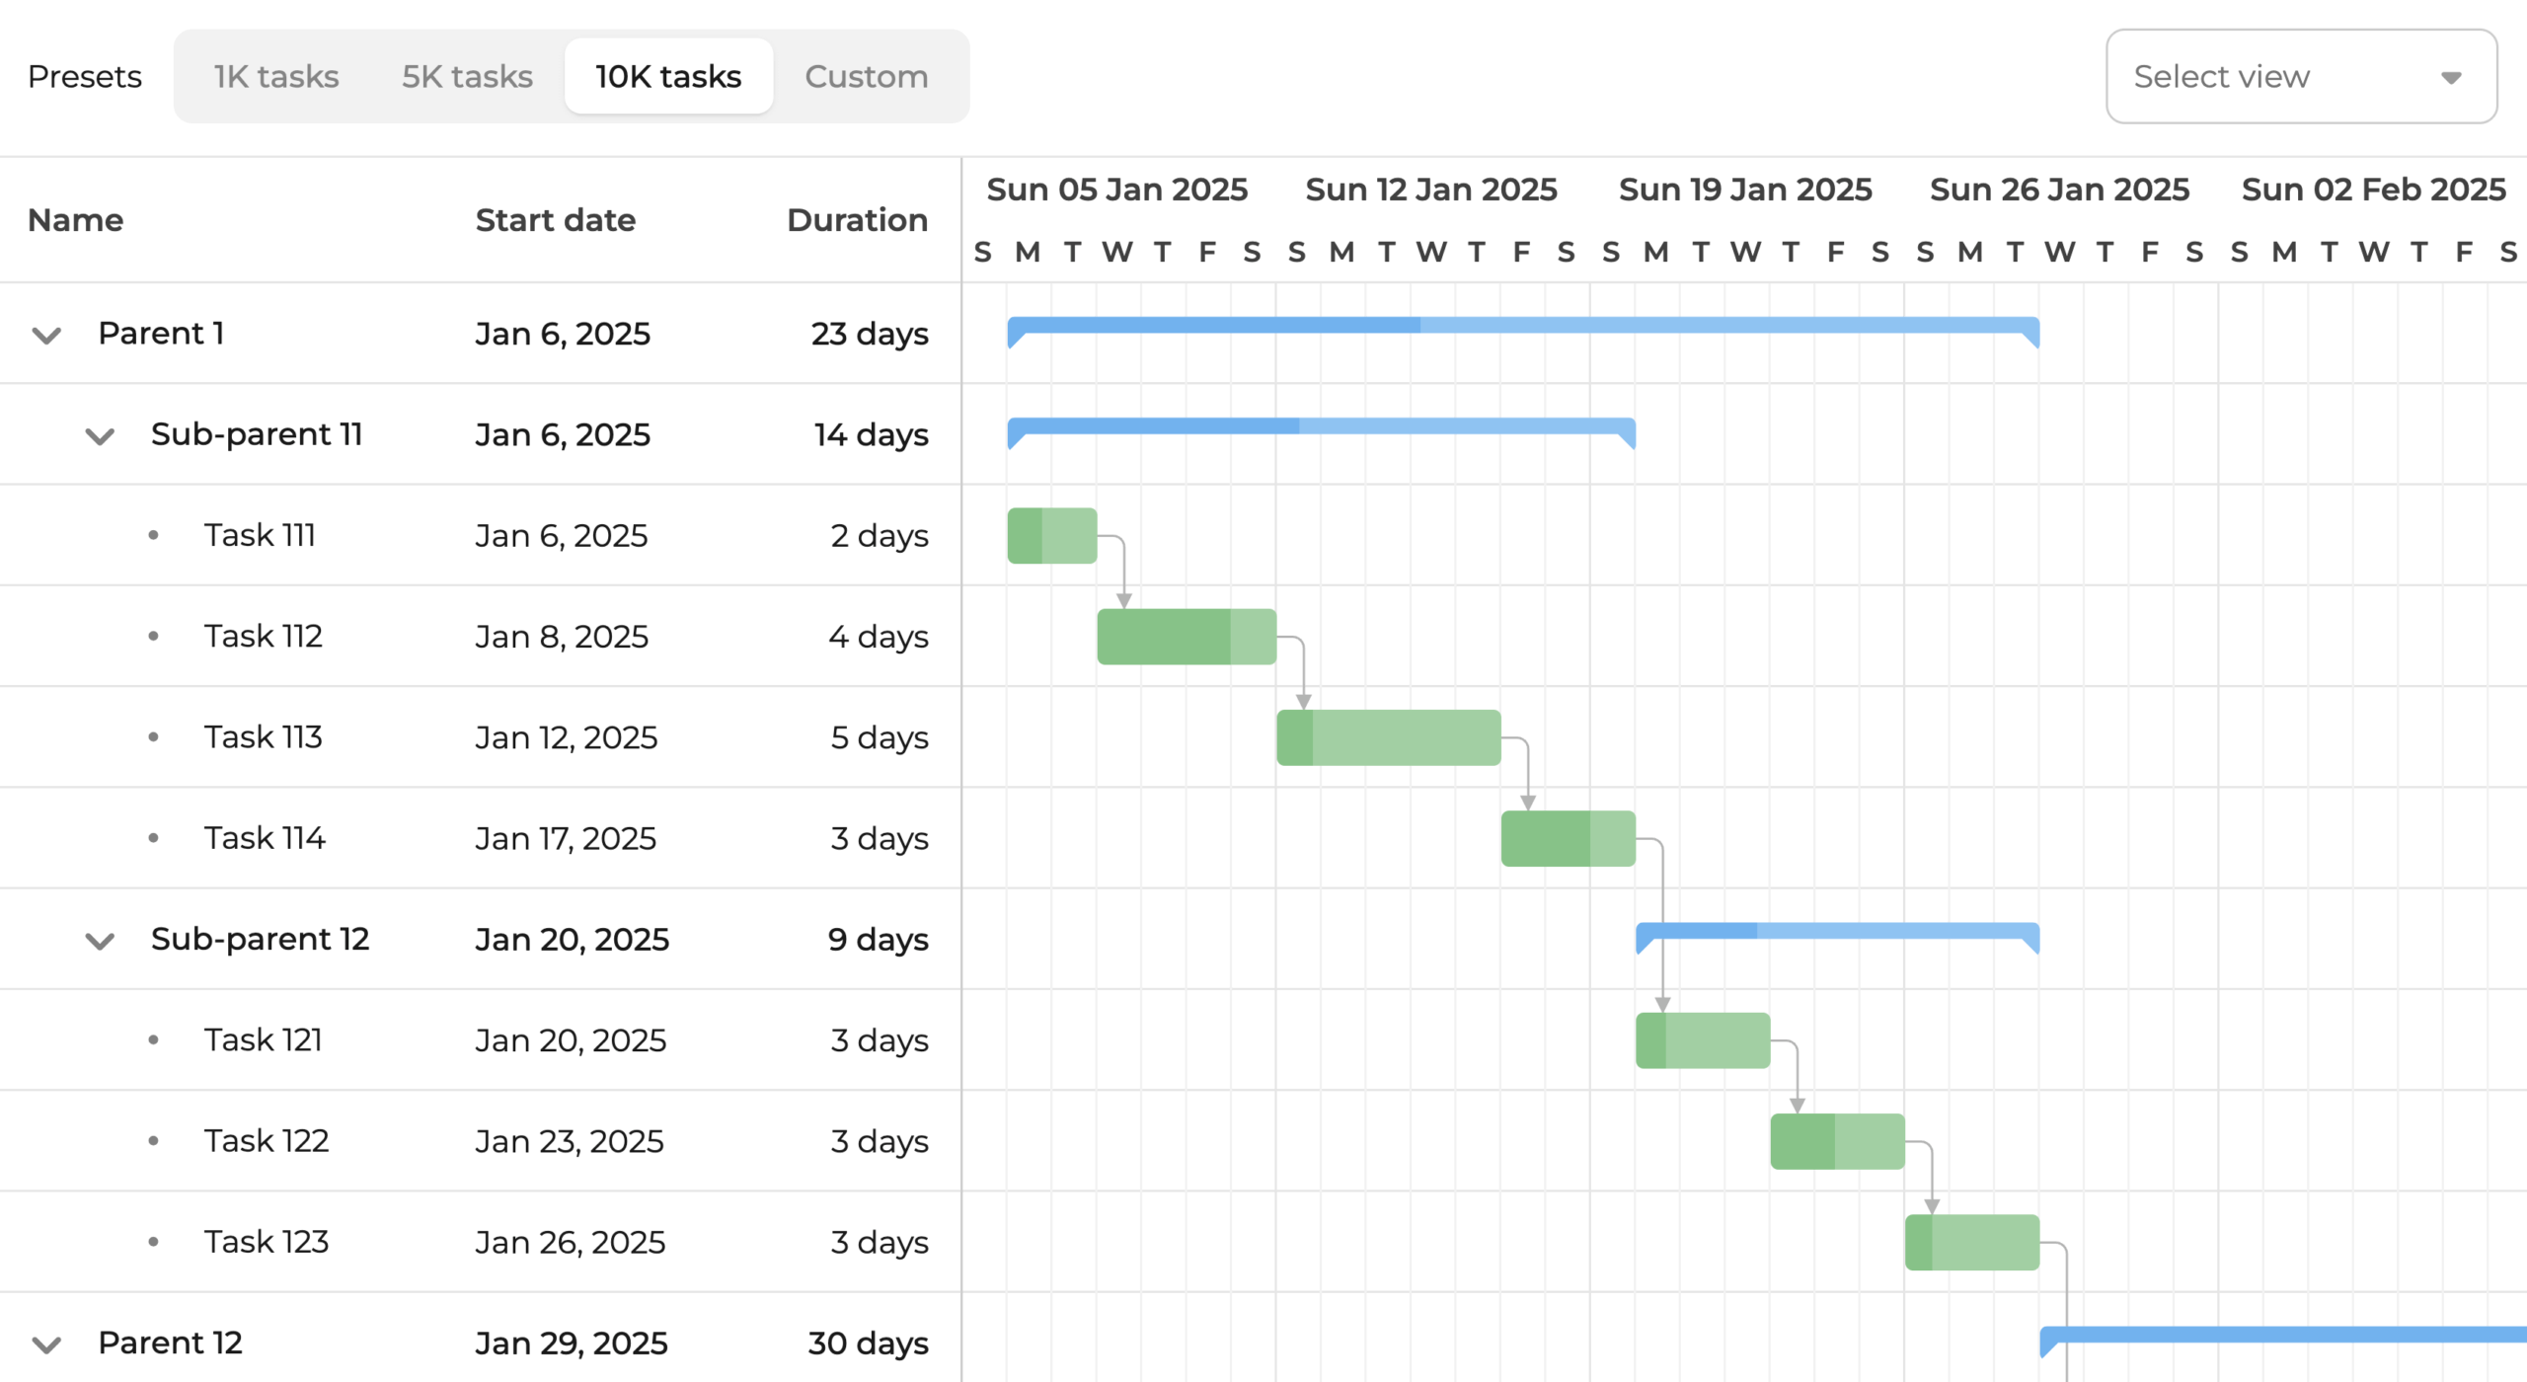Collapse the Sub-parent 12 chevron

[x=100, y=941]
